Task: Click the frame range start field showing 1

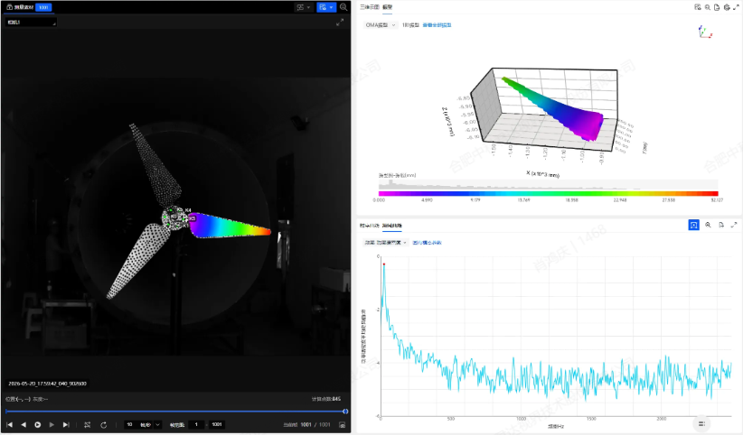Action: click(196, 424)
